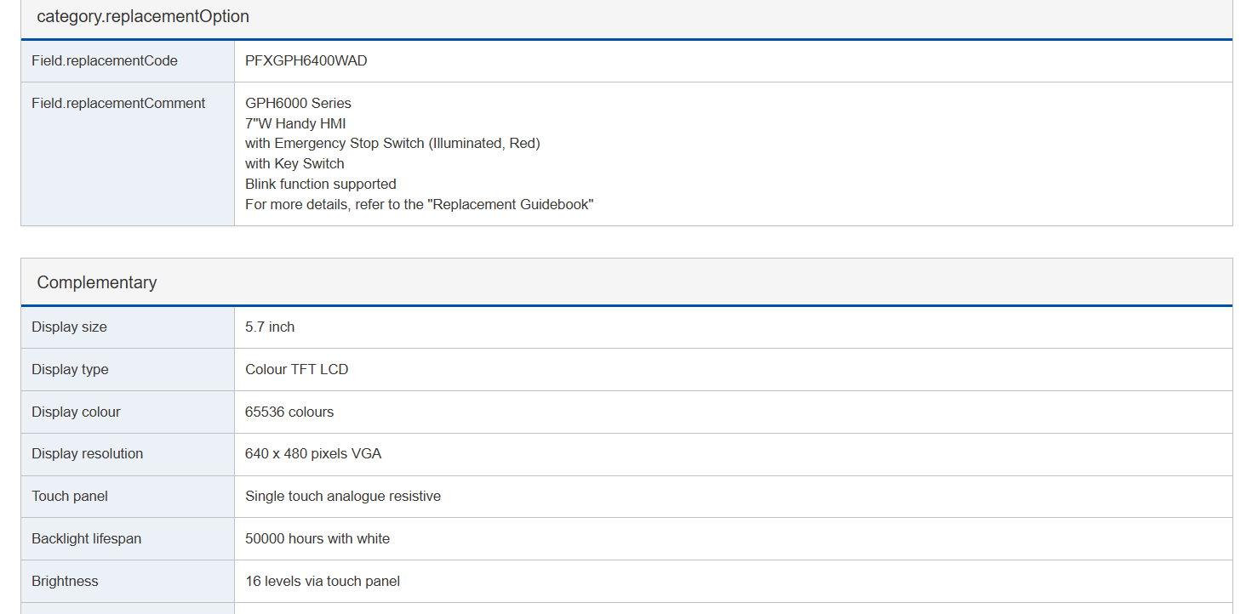Click the 65536 colours value

click(x=289, y=412)
